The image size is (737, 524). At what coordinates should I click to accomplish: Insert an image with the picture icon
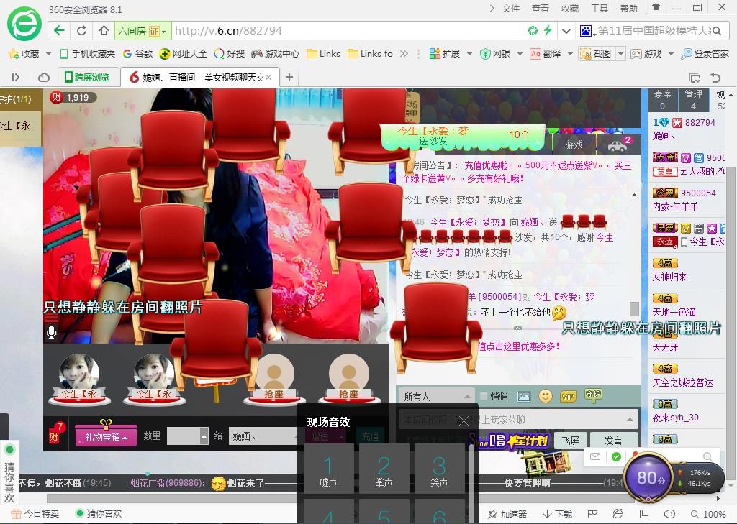524,397
